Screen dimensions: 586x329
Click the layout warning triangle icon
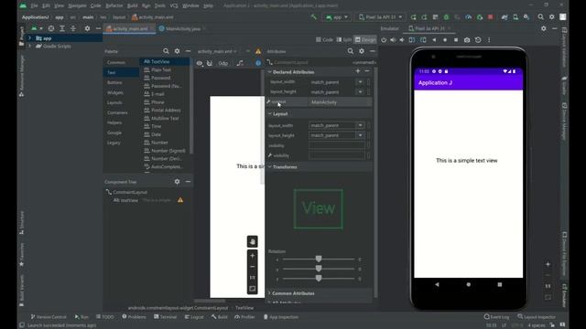[x=258, y=51]
